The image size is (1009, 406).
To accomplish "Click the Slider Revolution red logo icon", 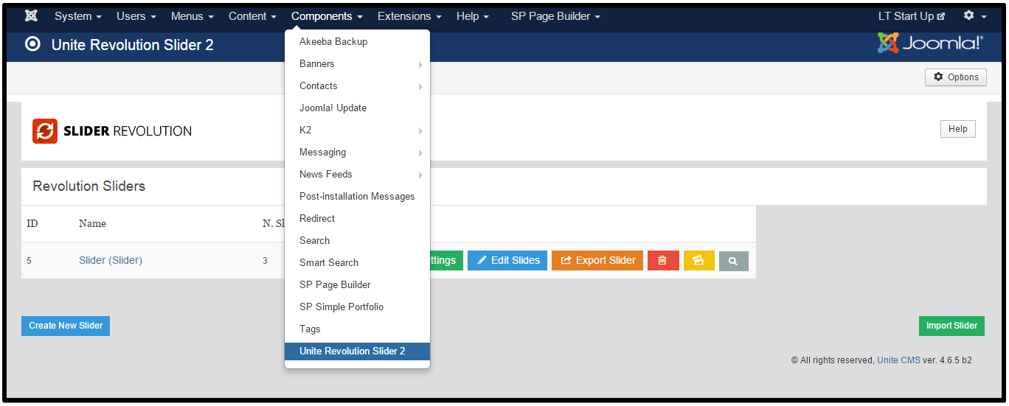I will [x=45, y=131].
